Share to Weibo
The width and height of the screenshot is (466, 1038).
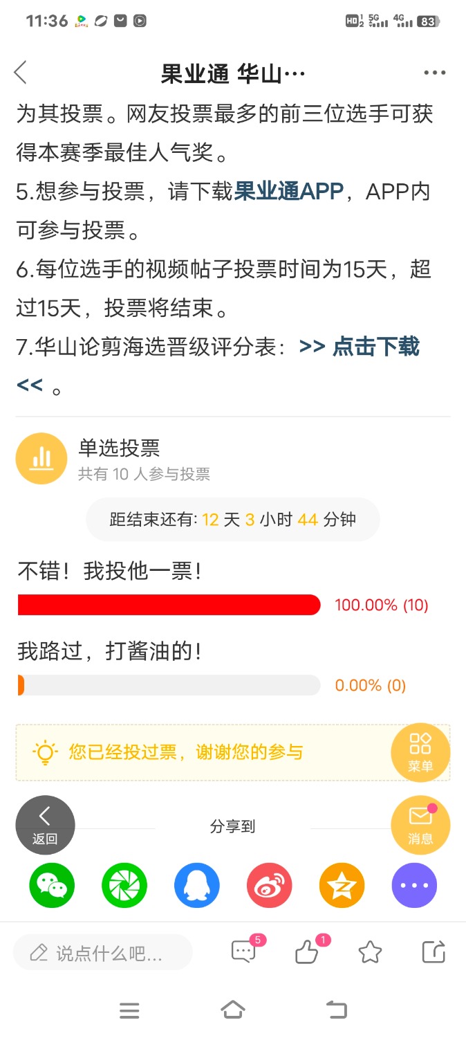pyautogui.click(x=270, y=885)
